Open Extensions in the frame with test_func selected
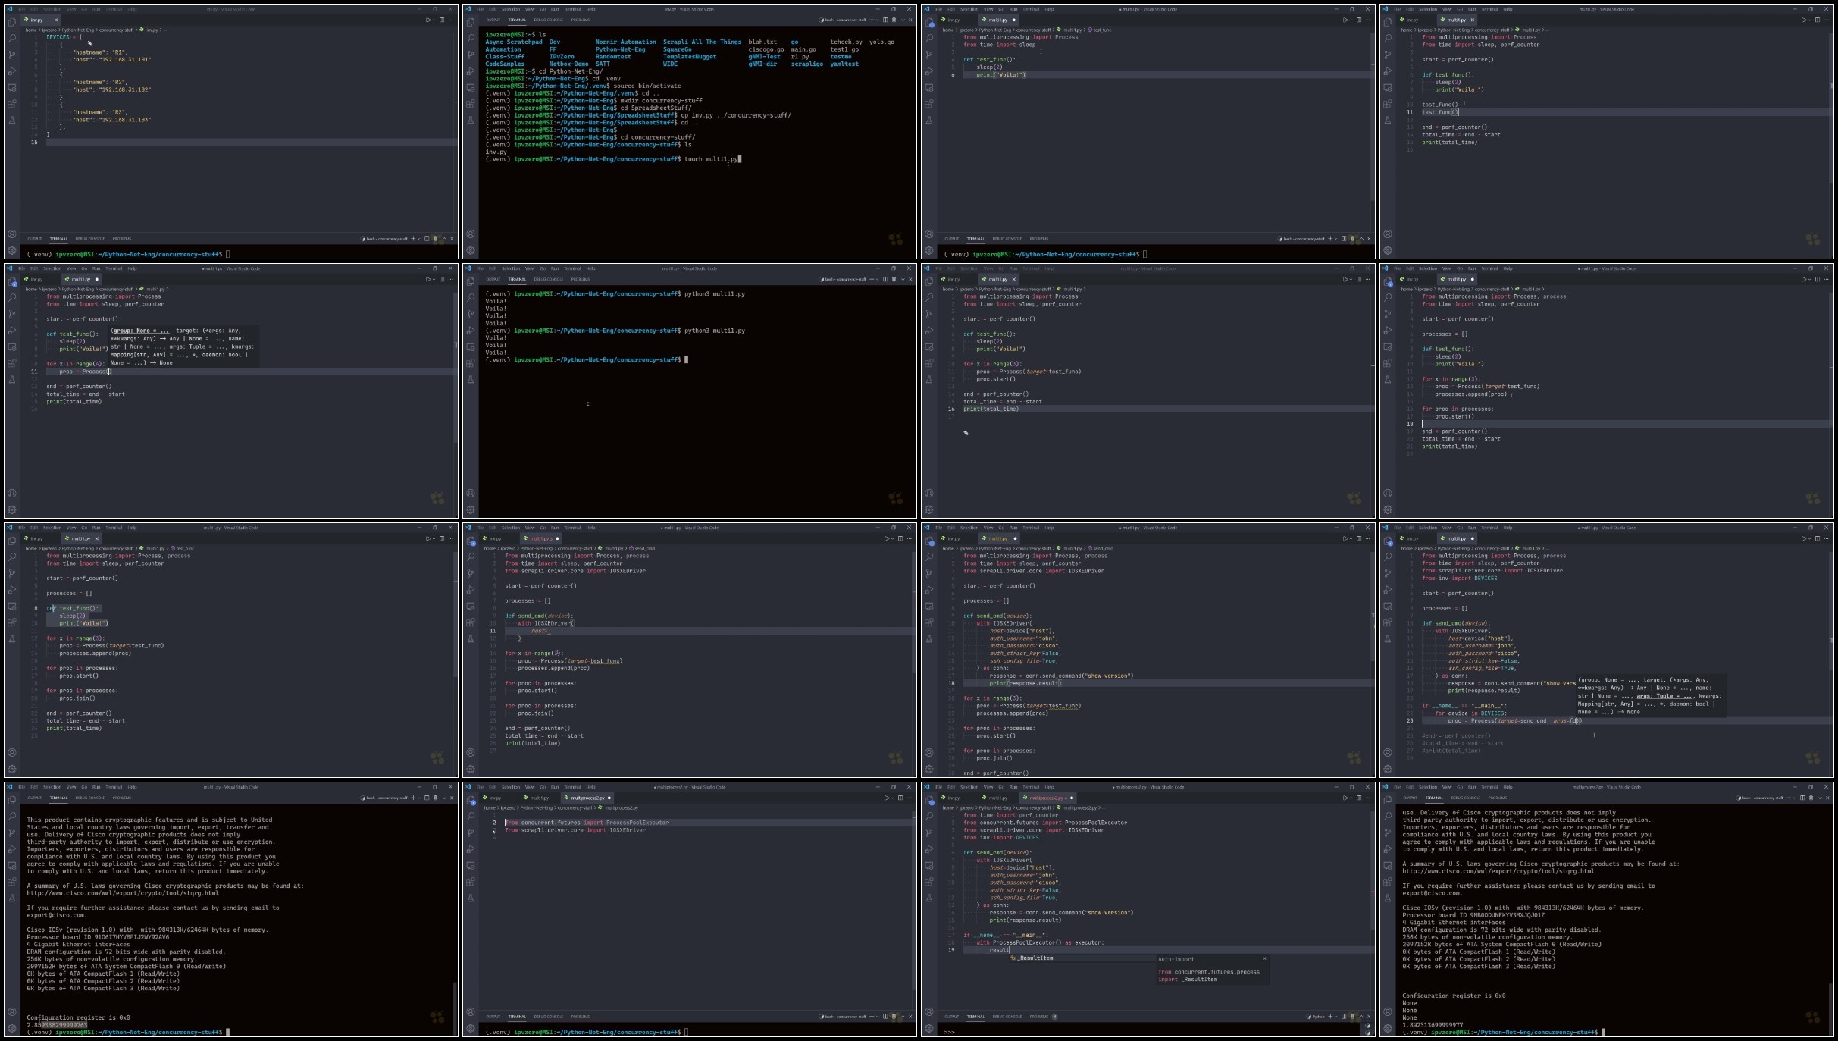Image resolution: width=1838 pixels, height=1041 pixels. coord(12,622)
